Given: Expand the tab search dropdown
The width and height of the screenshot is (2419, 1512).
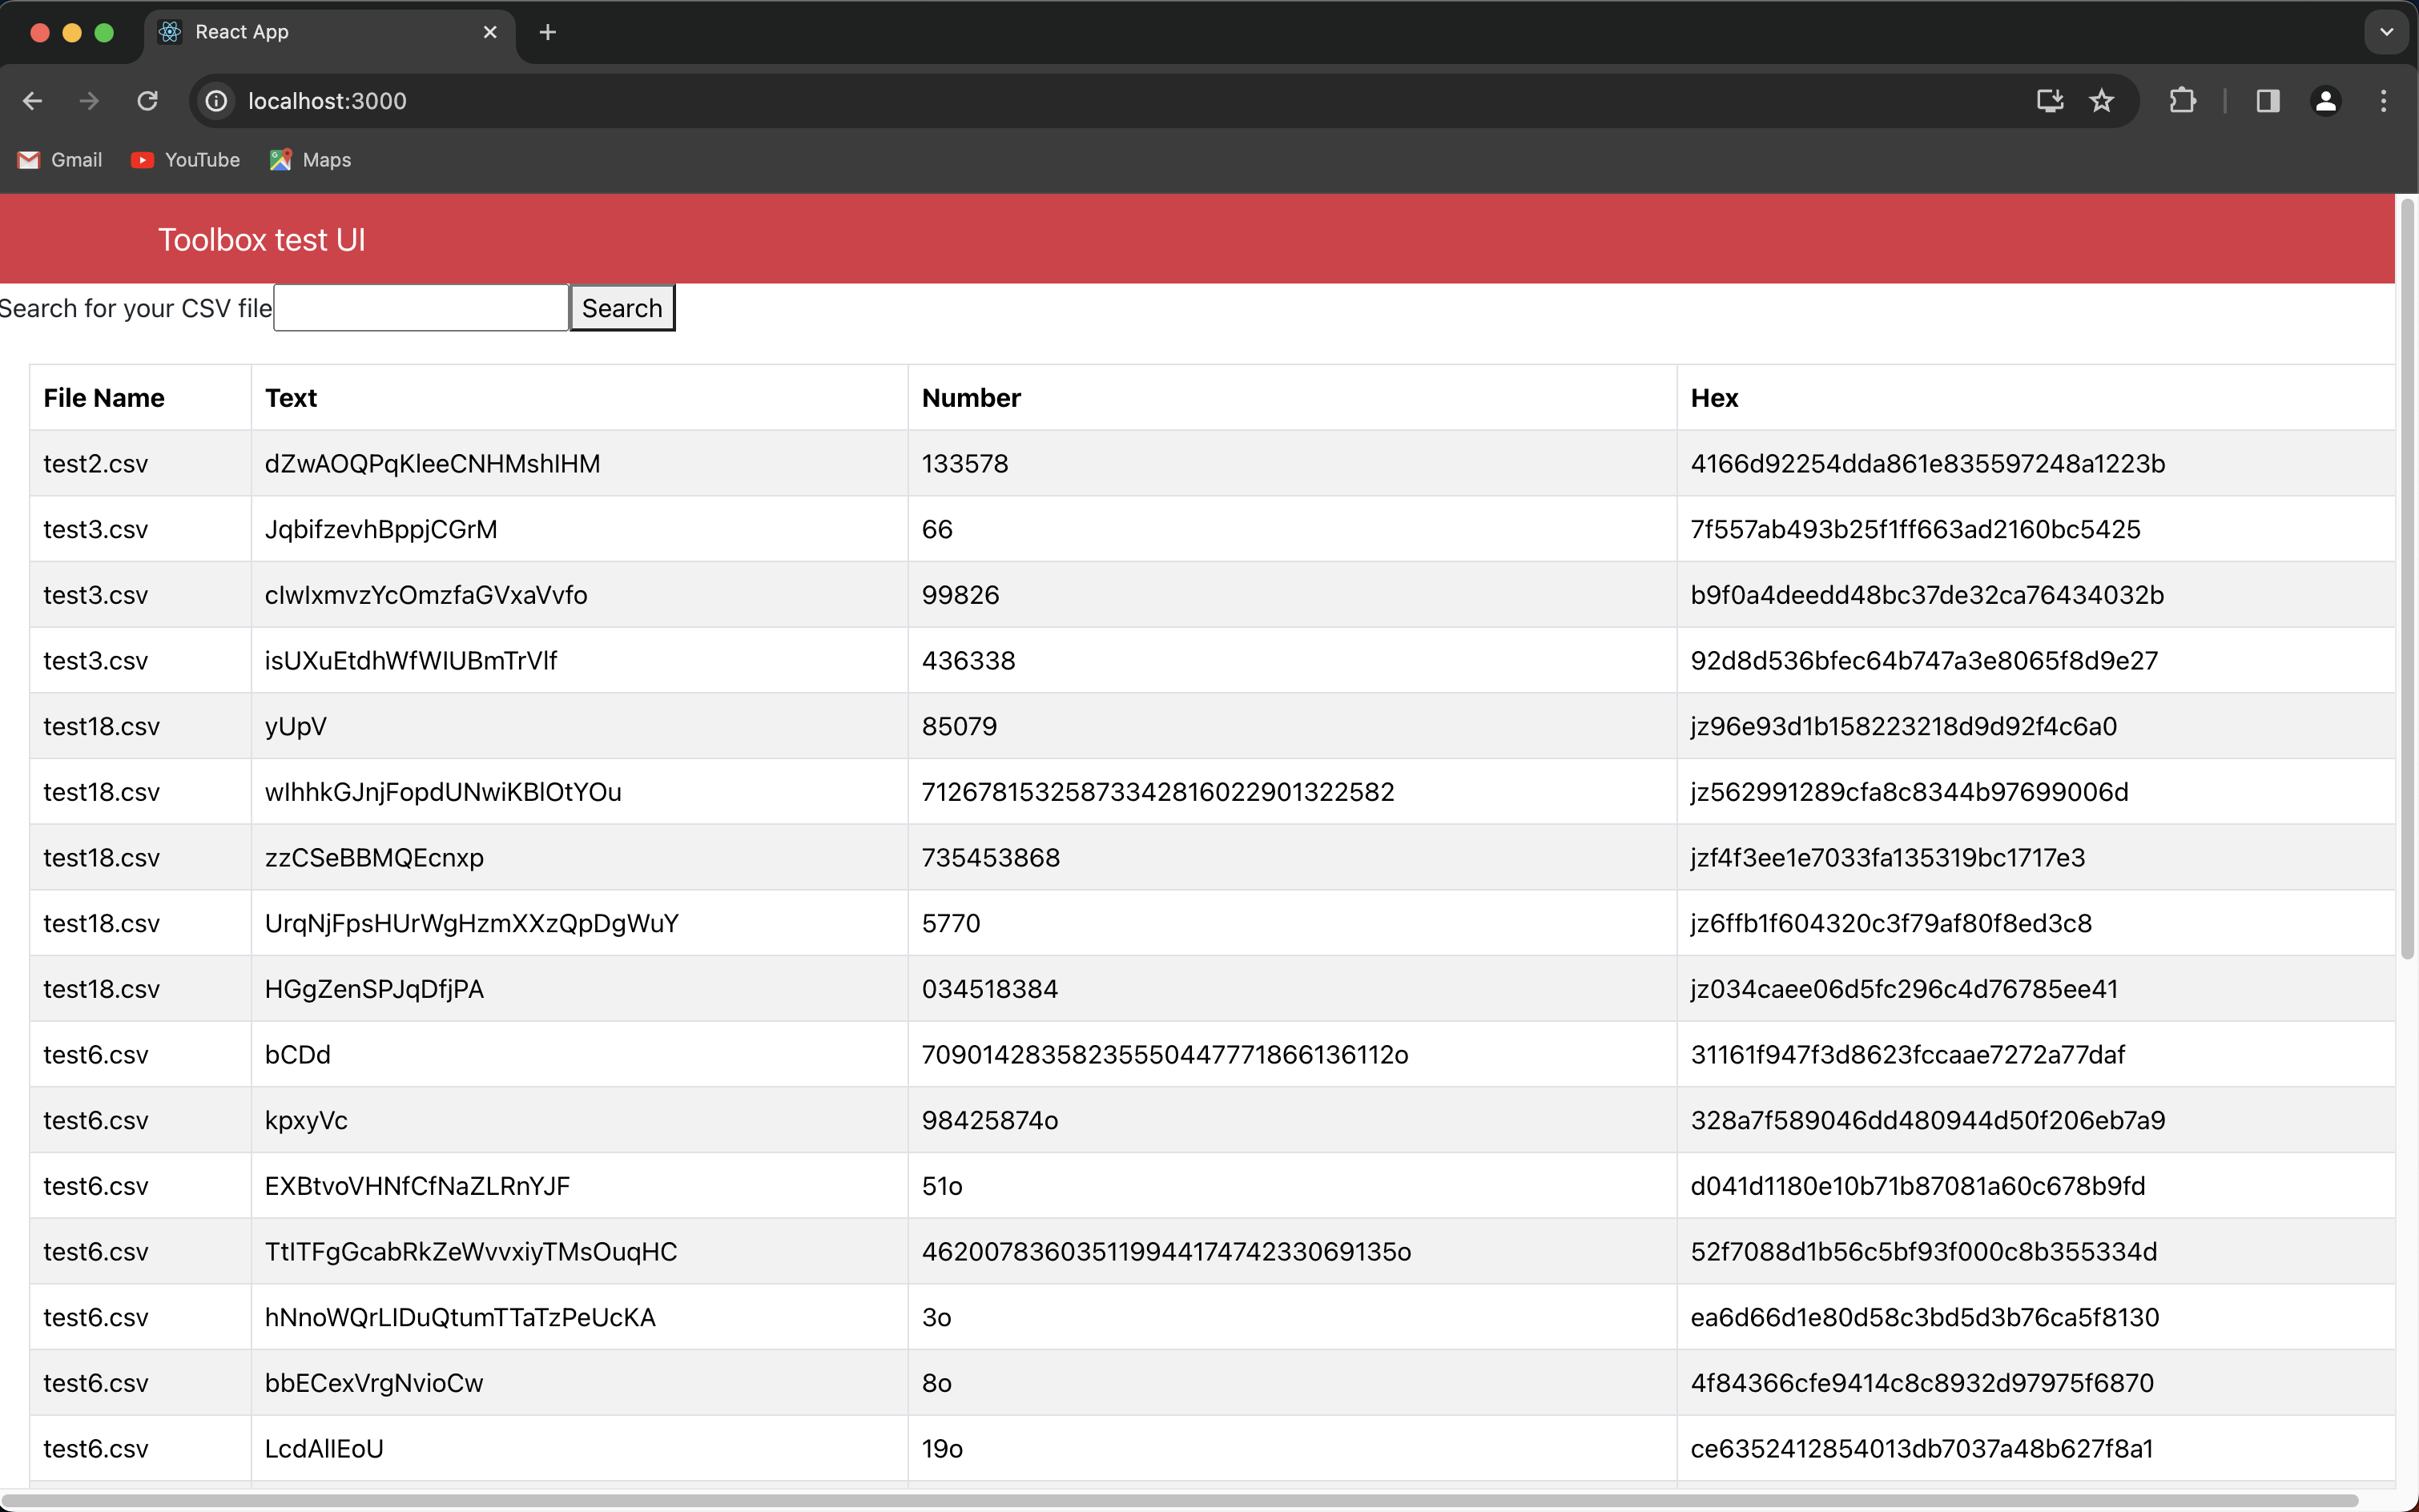Looking at the screenshot, I should click(2387, 32).
